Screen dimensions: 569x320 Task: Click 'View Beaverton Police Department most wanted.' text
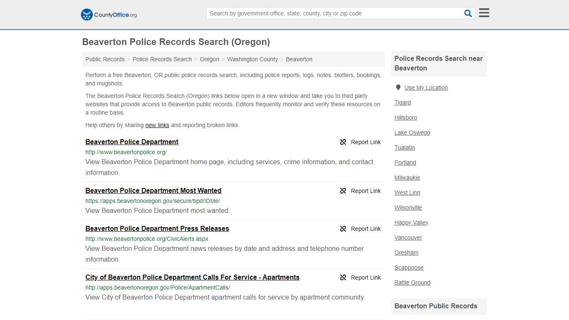157,210
